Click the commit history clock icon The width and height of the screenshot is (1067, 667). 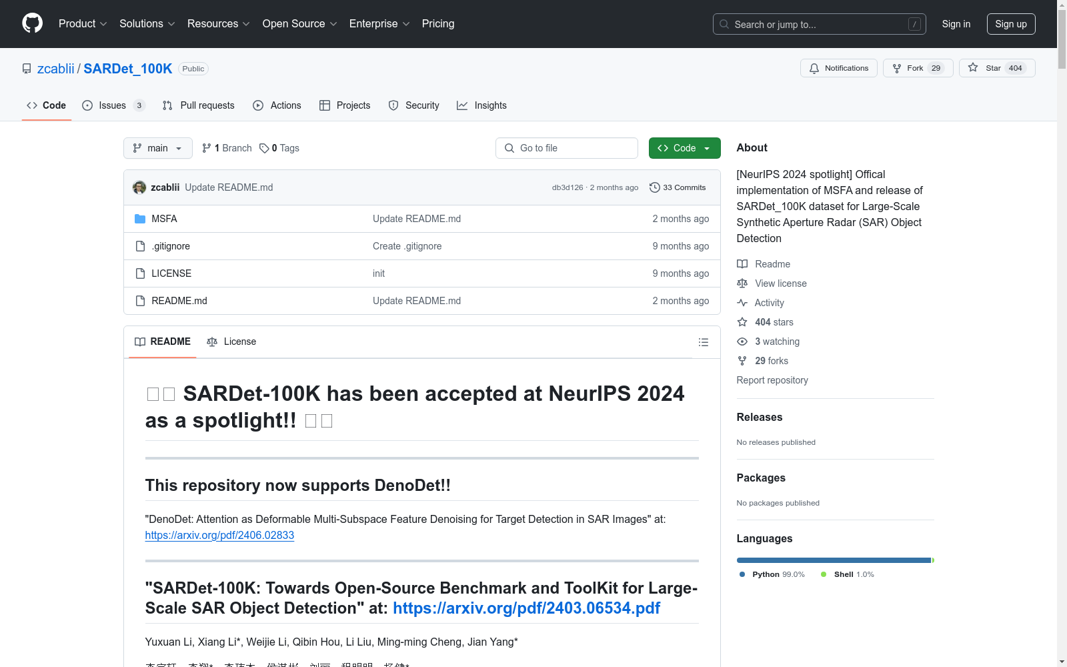tap(655, 187)
